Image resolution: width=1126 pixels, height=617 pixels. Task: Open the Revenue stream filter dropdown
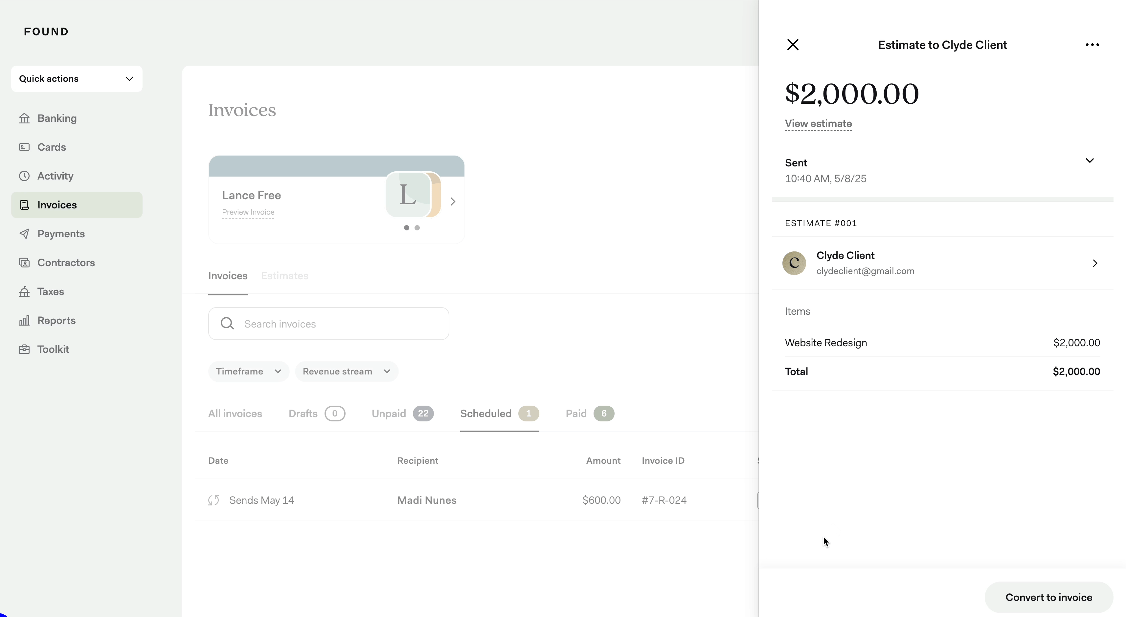point(346,371)
